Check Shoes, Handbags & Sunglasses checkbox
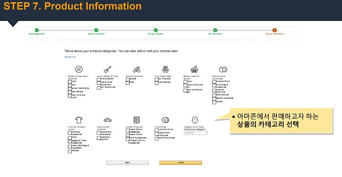Image resolution: width=342 pixels, height=177 pixels. [x=70, y=146]
